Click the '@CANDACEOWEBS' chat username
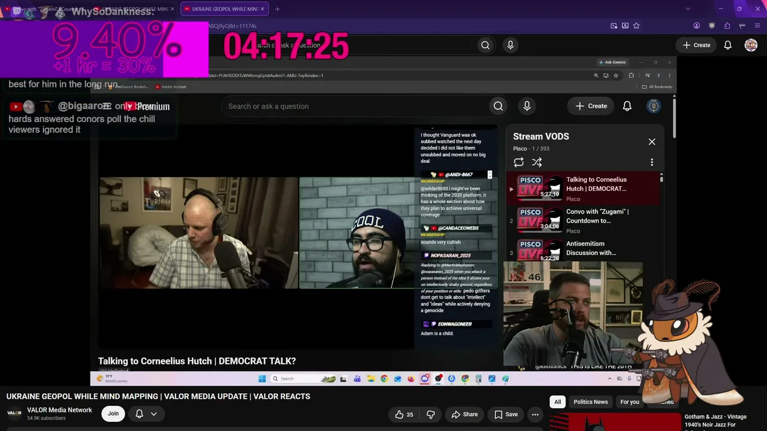The image size is (767, 431). [458, 228]
